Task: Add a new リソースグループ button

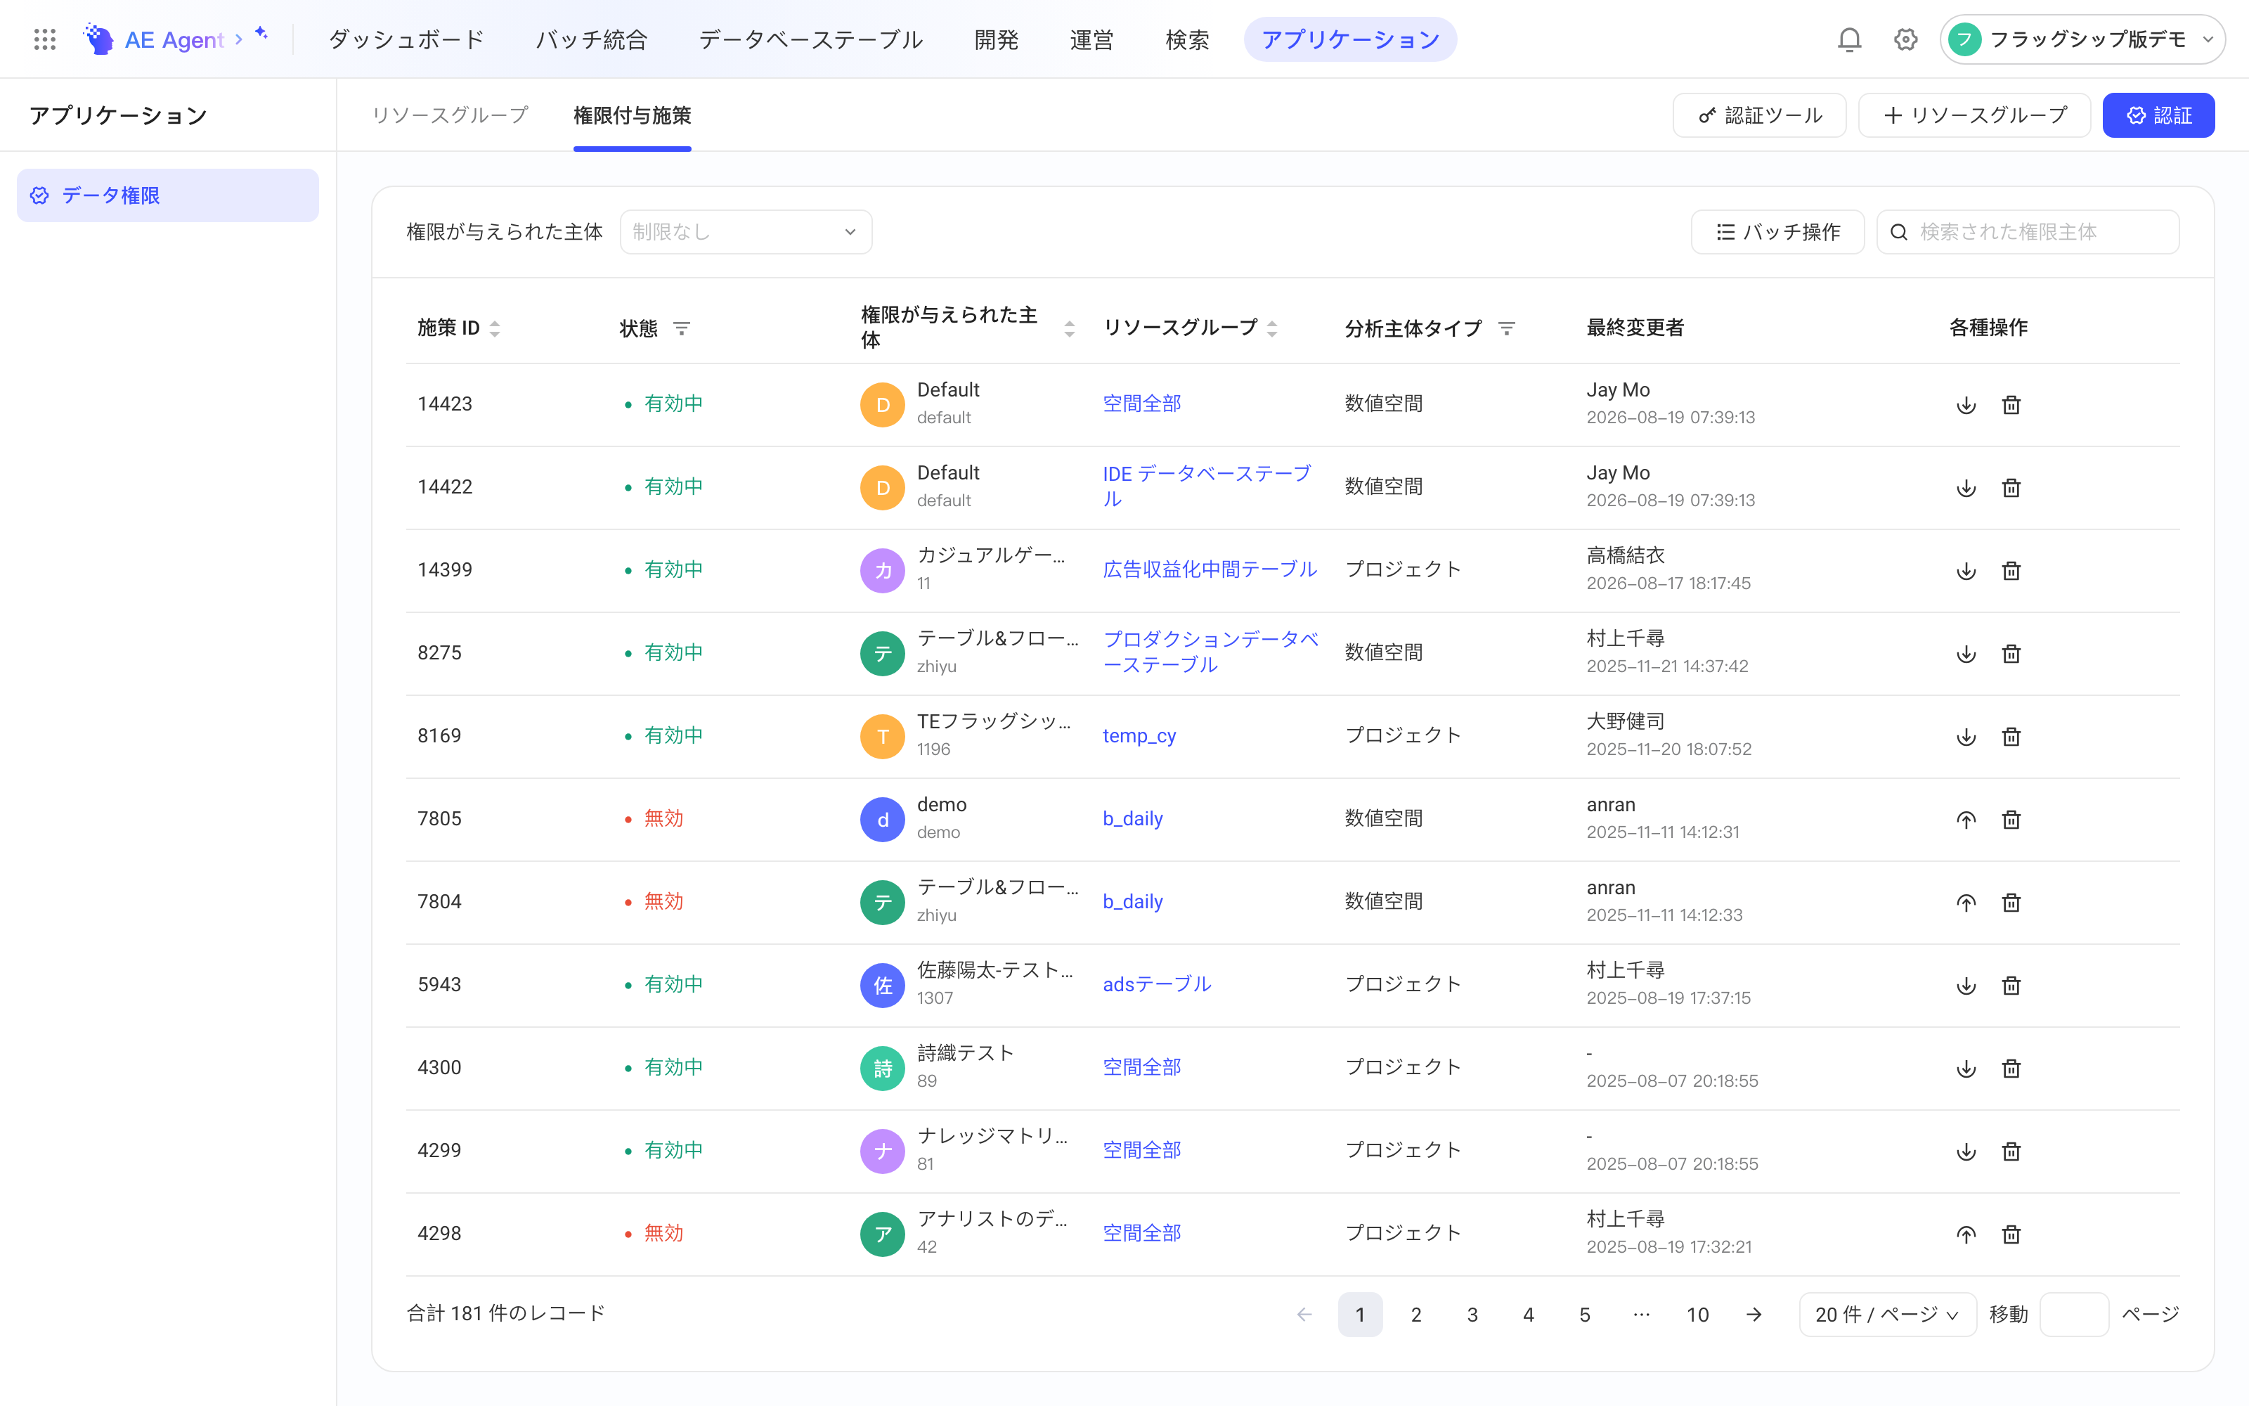Action: tap(1974, 115)
